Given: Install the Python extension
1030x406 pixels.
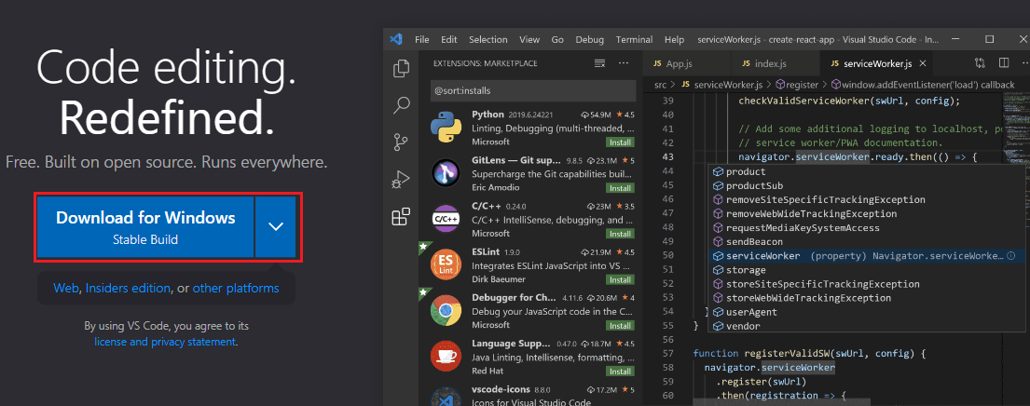Looking at the screenshot, I should 620,142.
